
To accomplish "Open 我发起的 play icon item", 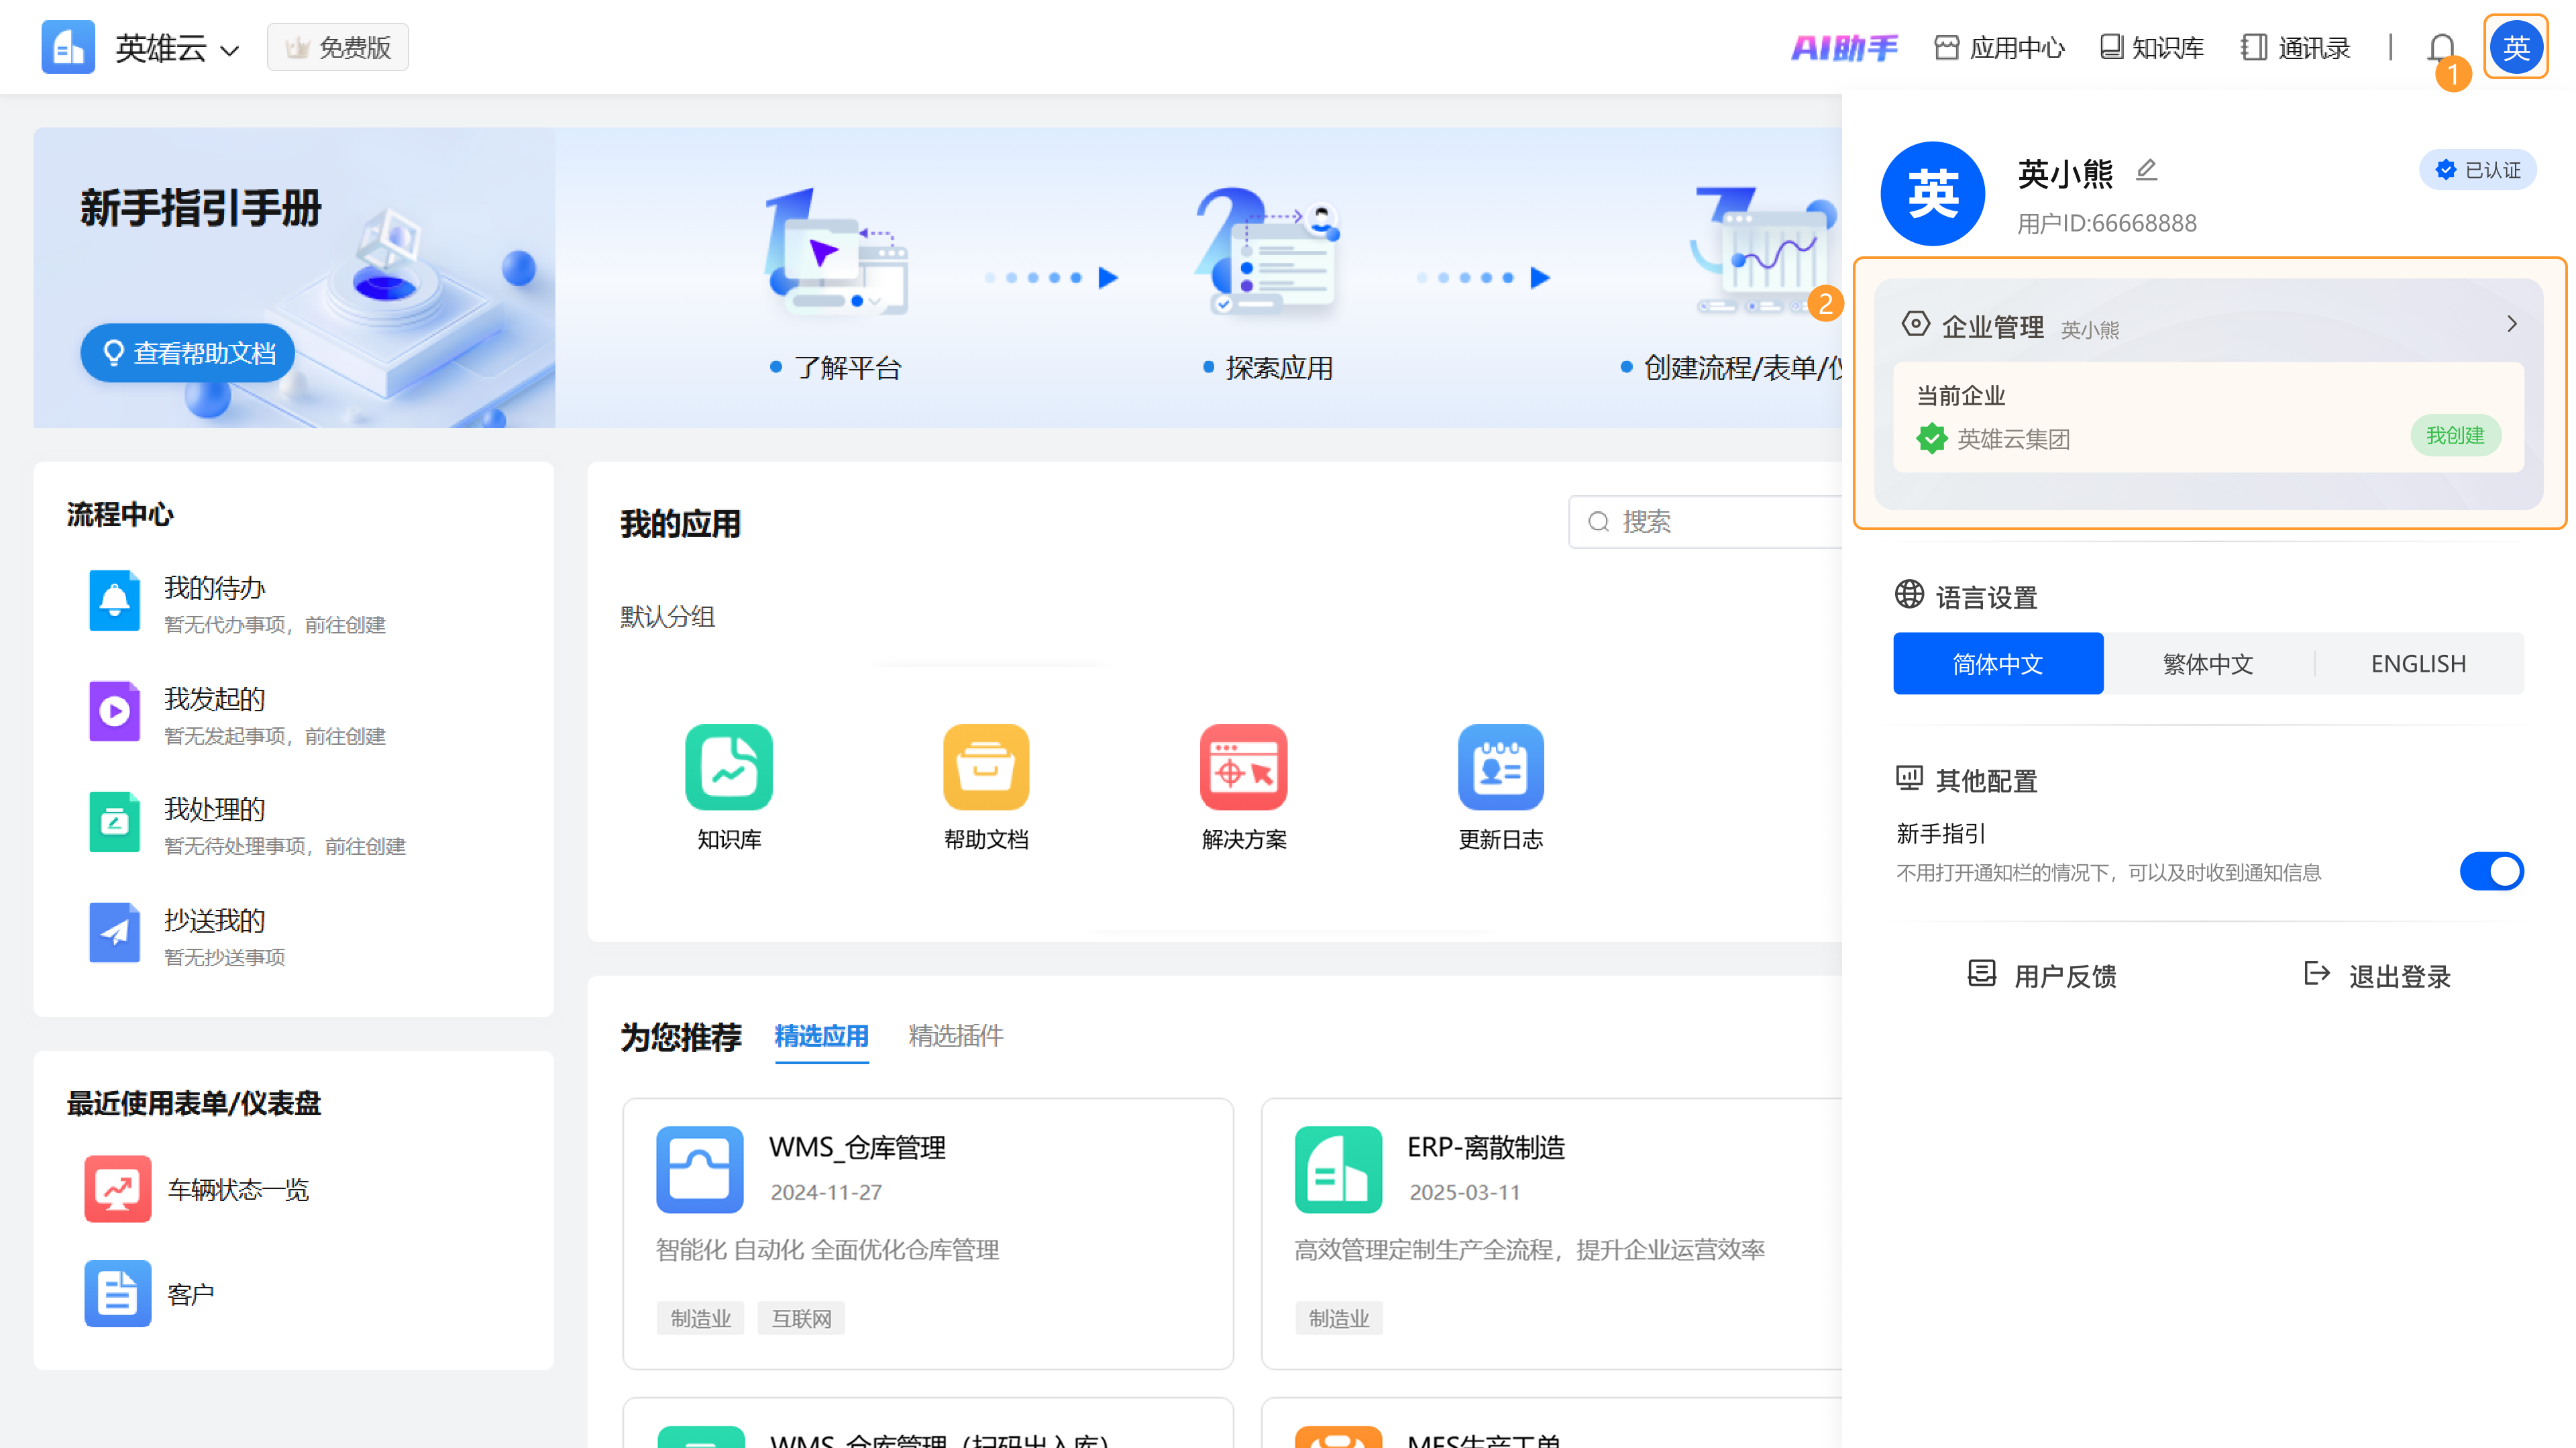I will click(114, 711).
